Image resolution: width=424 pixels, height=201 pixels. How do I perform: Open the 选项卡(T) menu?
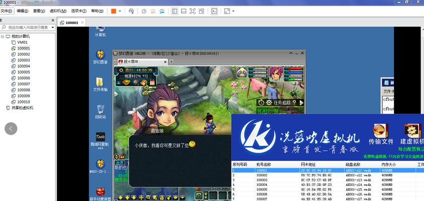[x=79, y=11]
